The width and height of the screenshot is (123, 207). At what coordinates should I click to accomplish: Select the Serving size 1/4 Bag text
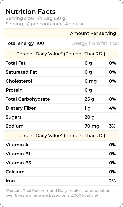pyautogui.click(x=37, y=18)
